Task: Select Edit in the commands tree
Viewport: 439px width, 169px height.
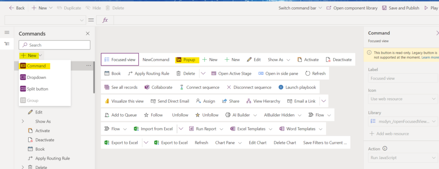Action: tap(39, 112)
